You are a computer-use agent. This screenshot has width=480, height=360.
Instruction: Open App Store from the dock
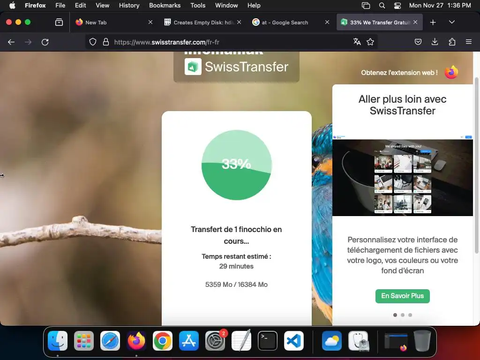(x=189, y=341)
